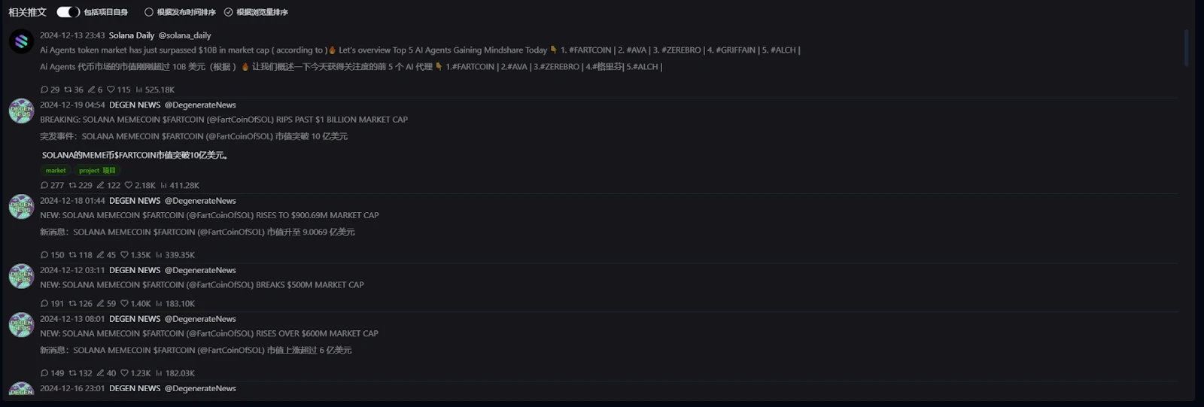Click translation line 市值上涨超过 6 亿美元

click(309, 351)
